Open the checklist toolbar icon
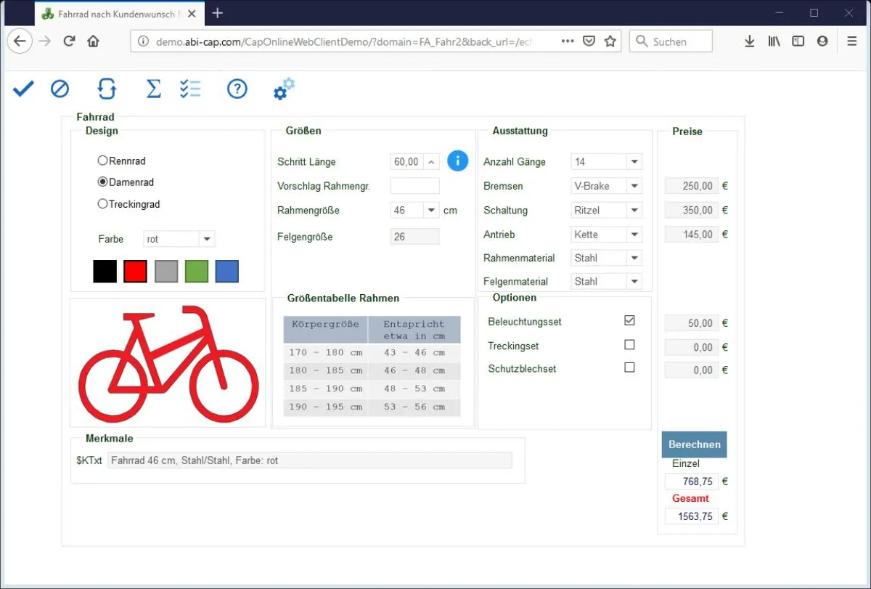Image resolution: width=871 pixels, height=589 pixels. pos(190,89)
